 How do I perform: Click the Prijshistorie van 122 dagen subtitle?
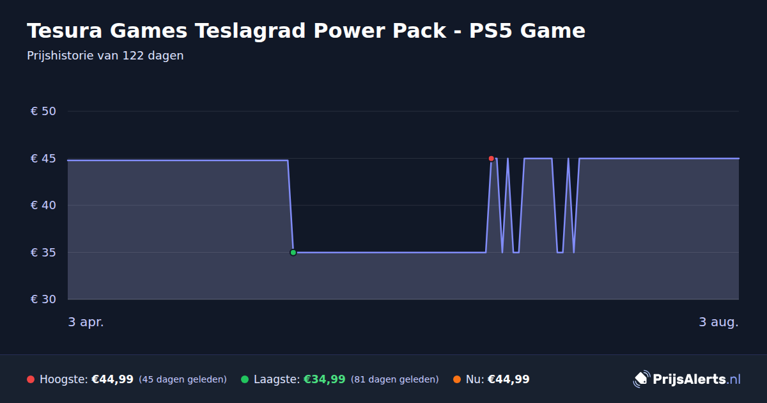105,56
